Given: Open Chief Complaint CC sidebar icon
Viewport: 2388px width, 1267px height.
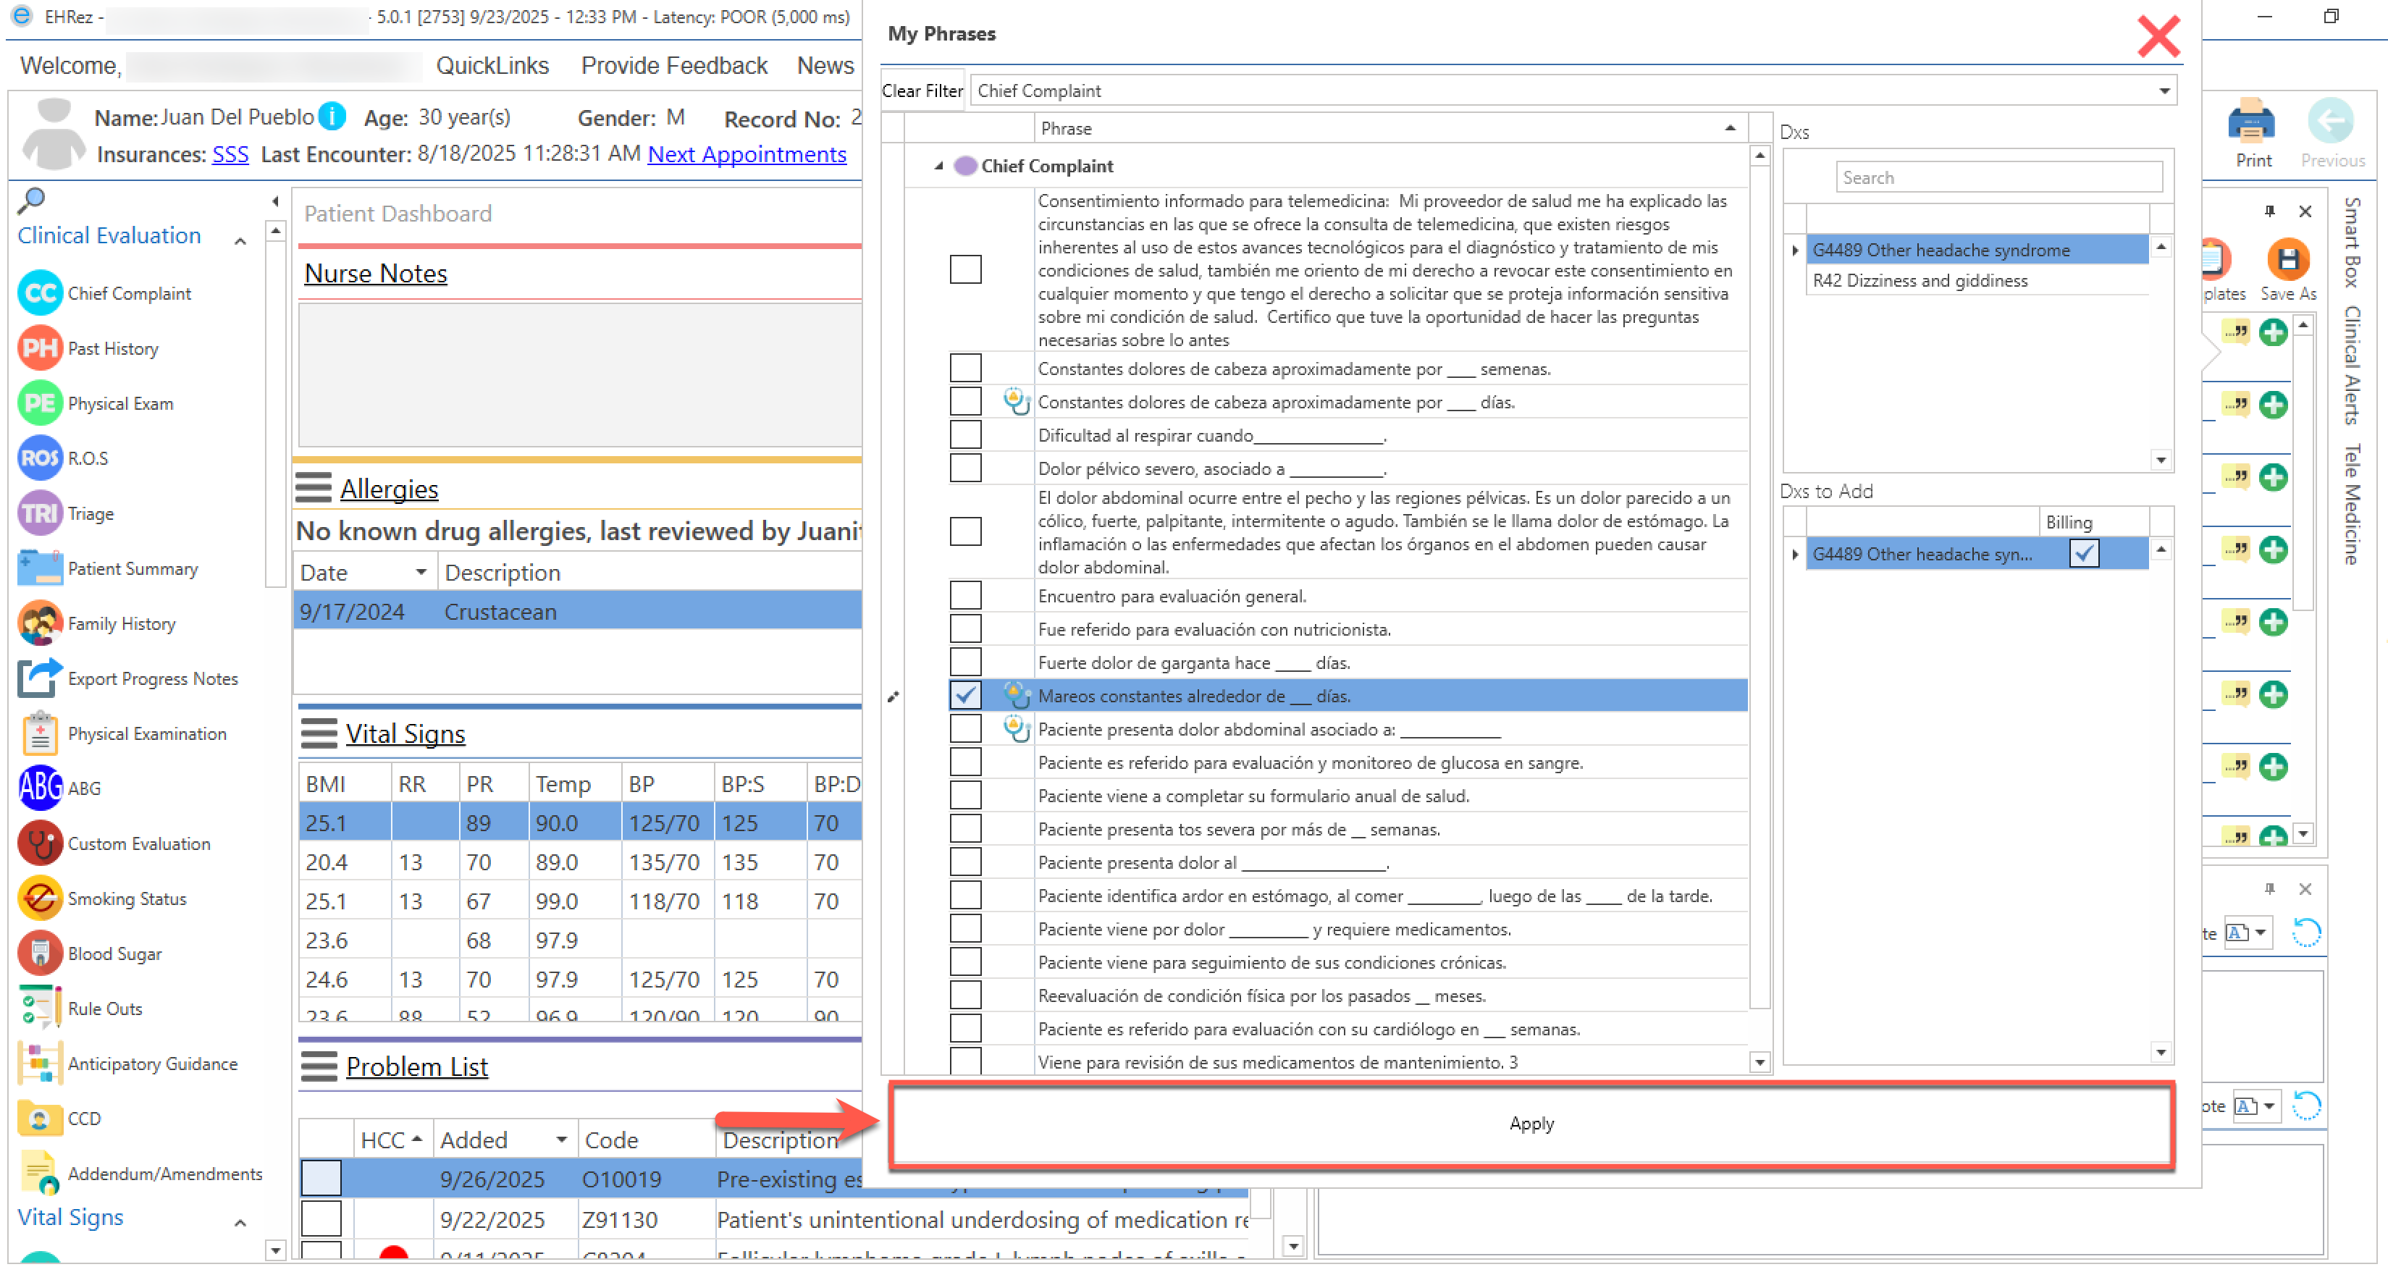Looking at the screenshot, I should click(x=40, y=293).
